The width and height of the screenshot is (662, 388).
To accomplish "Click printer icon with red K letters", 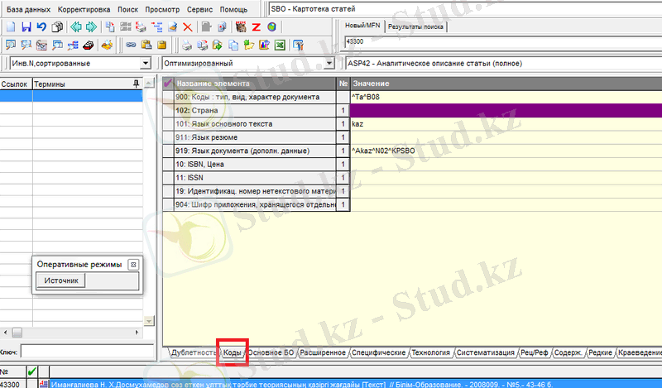I will click(141, 27).
